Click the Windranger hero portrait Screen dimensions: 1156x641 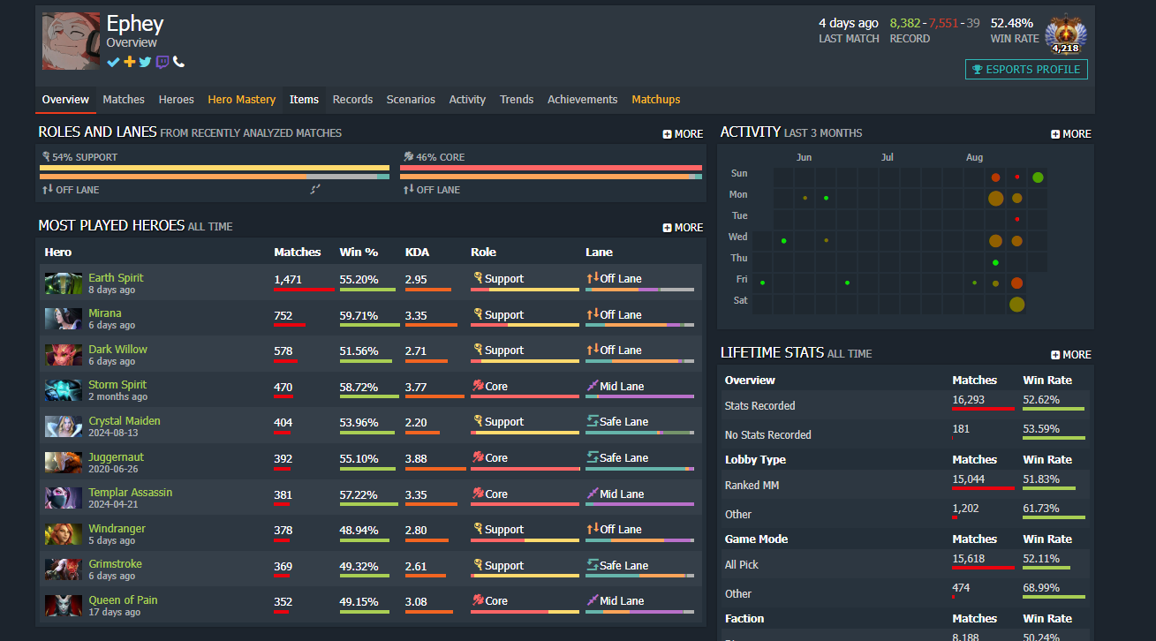point(64,534)
